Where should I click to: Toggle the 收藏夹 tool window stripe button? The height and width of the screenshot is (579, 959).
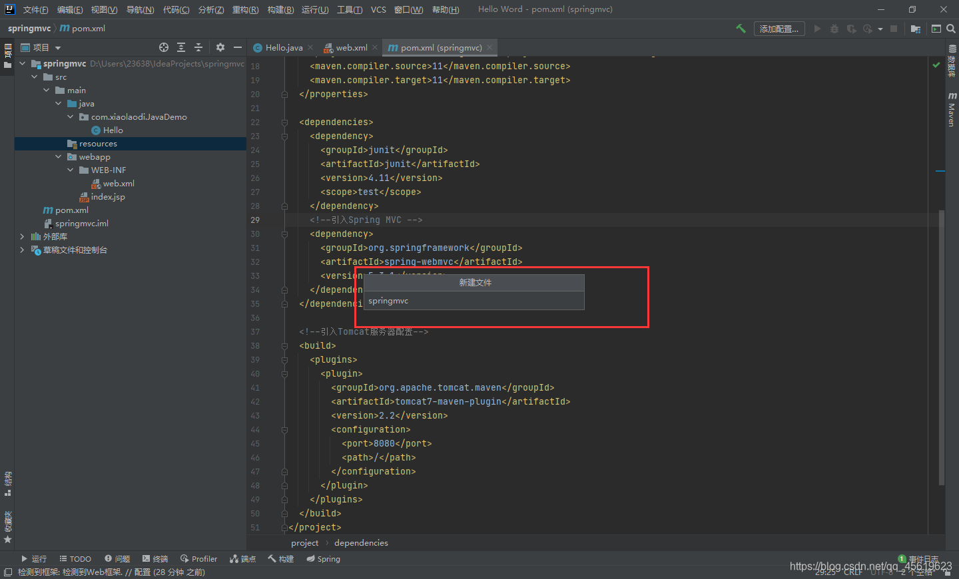pyautogui.click(x=7, y=527)
